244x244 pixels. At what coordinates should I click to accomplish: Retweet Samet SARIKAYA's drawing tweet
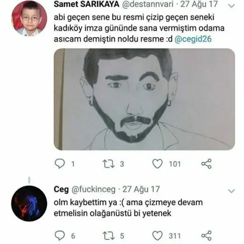coord(108,164)
